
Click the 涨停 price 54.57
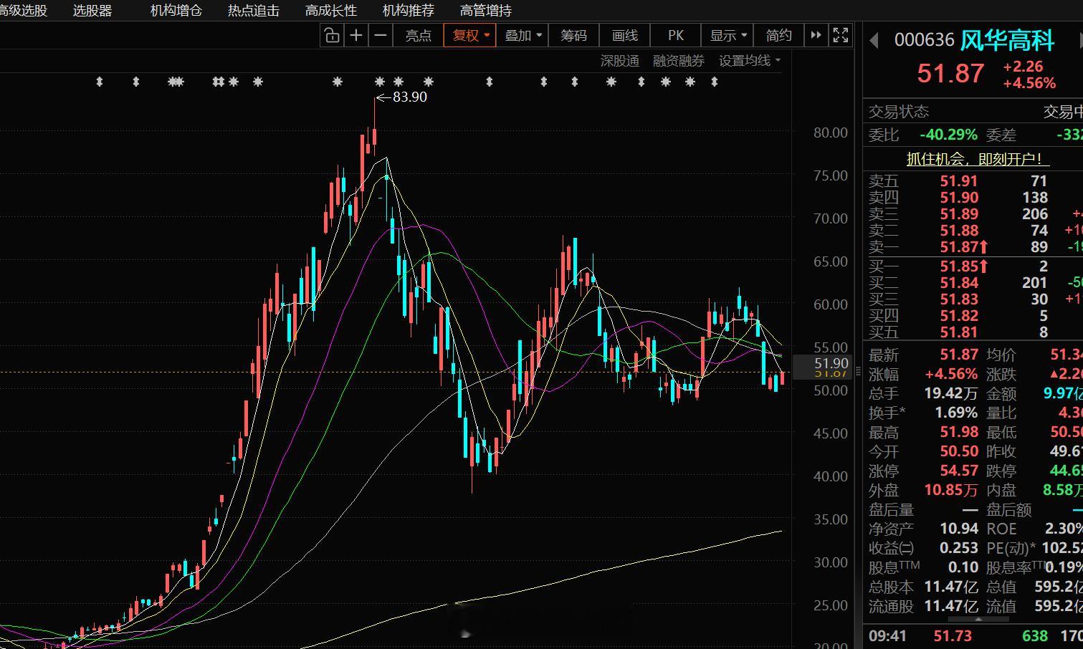958,471
